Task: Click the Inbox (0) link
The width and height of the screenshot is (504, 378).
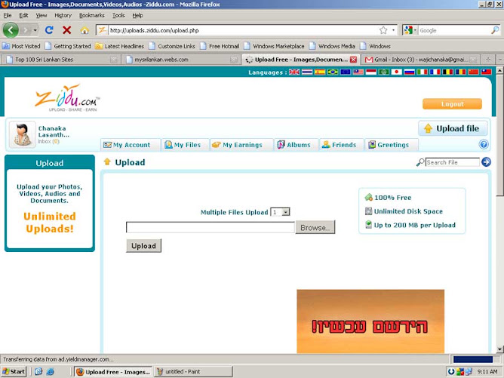Action: (x=48, y=141)
